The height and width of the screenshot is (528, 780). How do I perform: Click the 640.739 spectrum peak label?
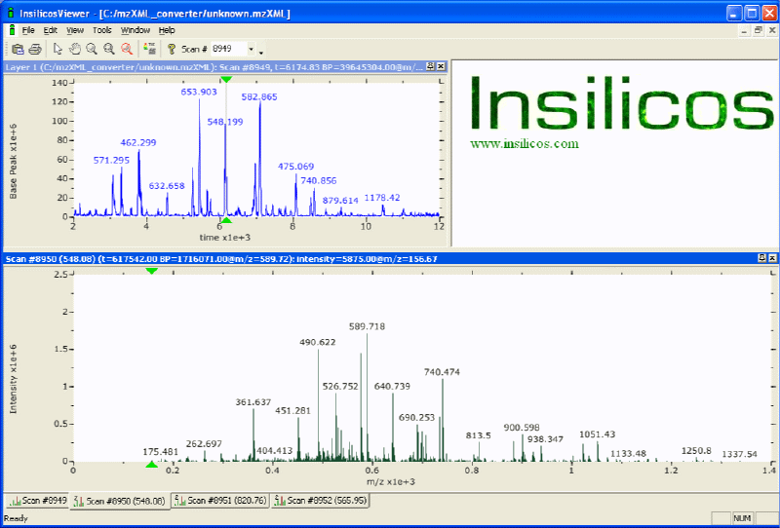392,387
